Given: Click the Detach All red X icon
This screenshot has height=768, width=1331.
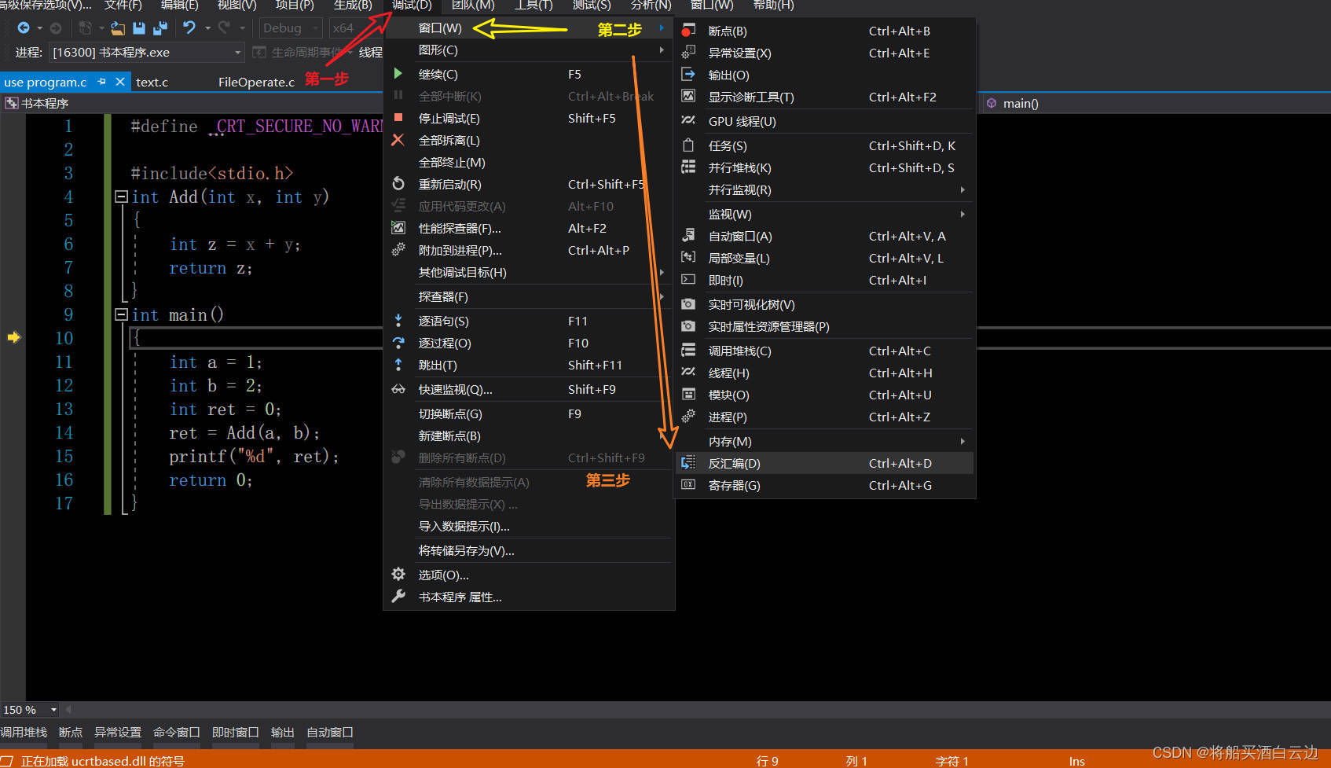Looking at the screenshot, I should (x=398, y=140).
